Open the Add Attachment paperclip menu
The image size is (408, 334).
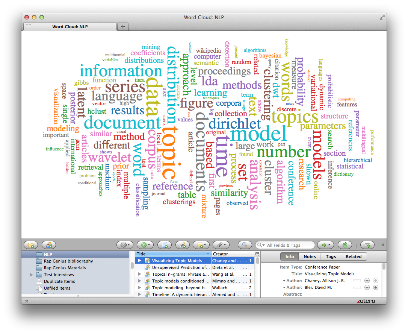tap(221, 245)
